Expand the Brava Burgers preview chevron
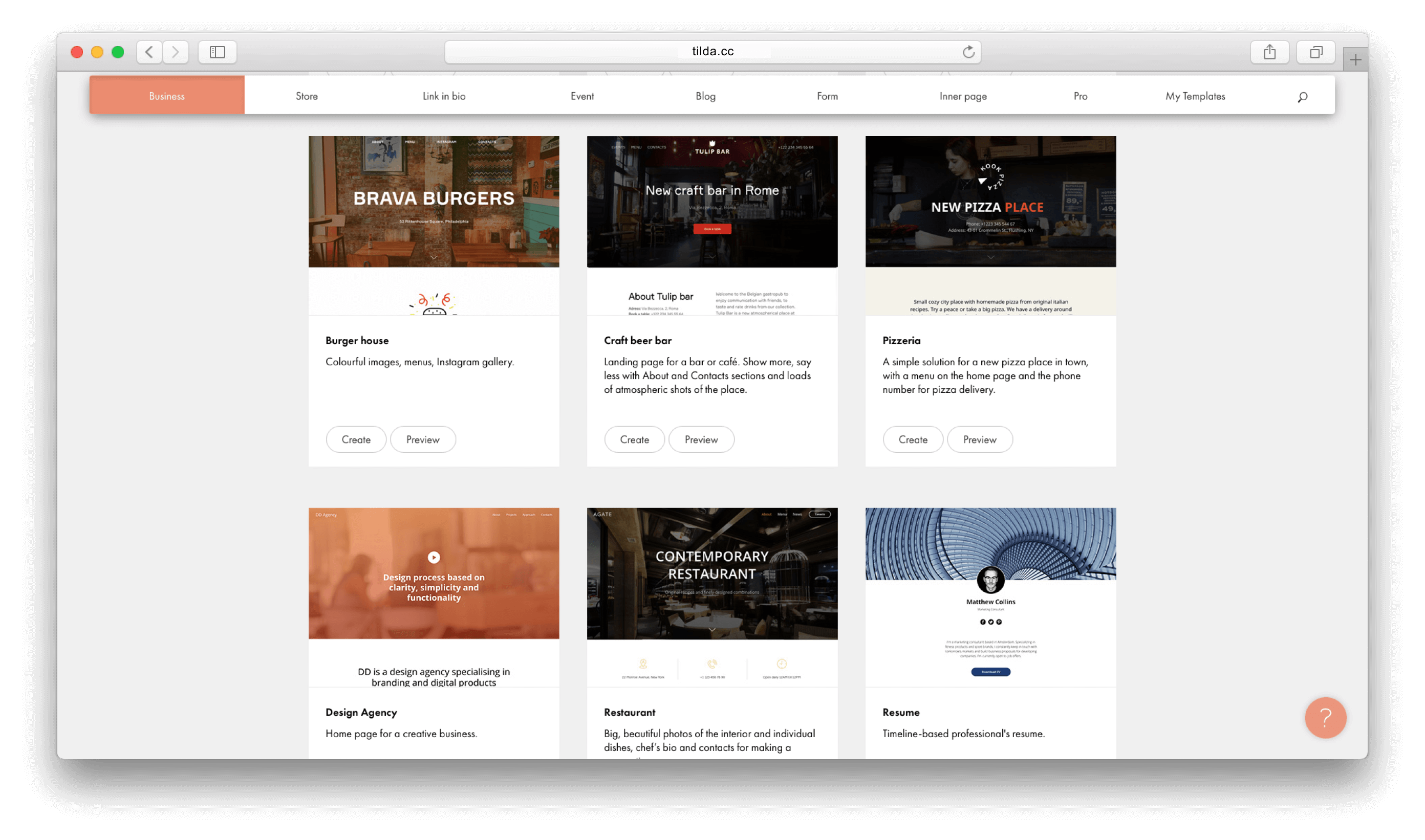 [x=433, y=257]
